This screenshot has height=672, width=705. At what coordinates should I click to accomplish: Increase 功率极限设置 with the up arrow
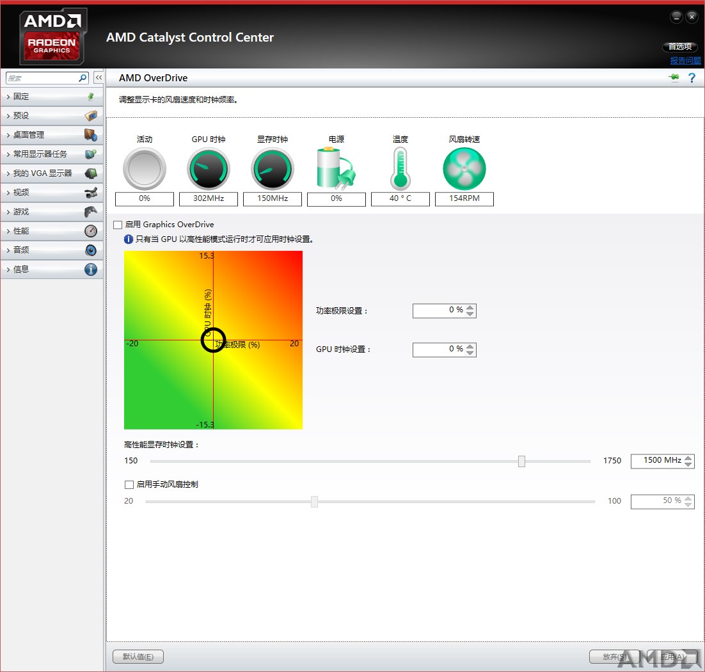coord(470,308)
